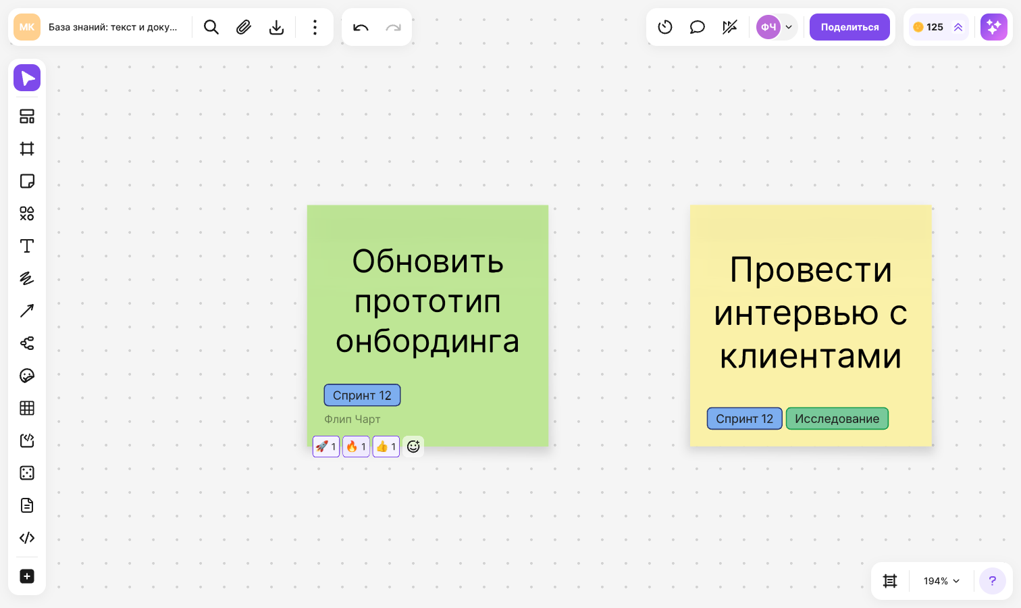
Task: Open the code block tool
Action: 27,538
